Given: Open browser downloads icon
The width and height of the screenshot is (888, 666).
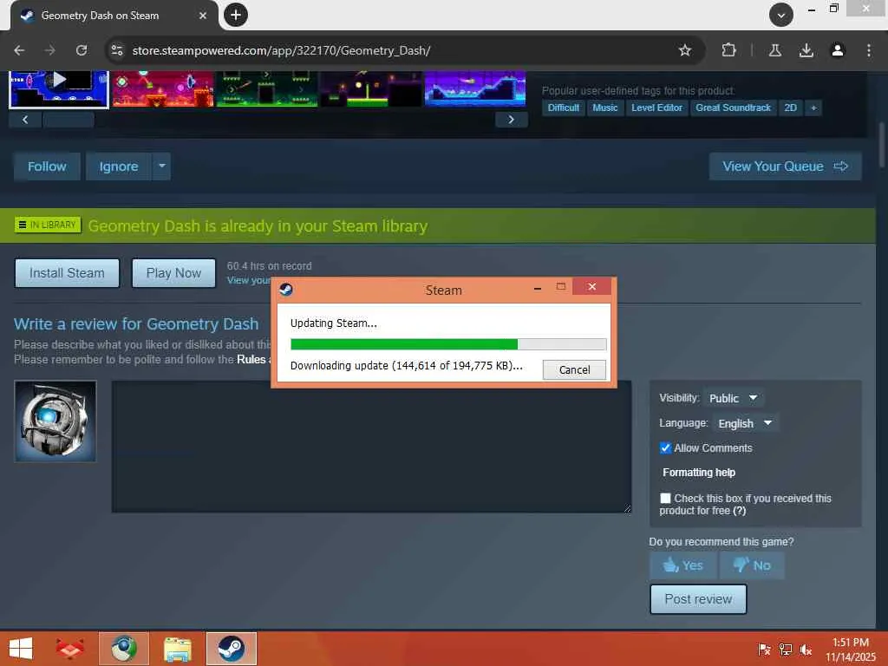Looking at the screenshot, I should click(806, 50).
